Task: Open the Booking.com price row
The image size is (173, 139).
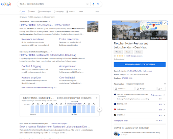Action: tap(140, 104)
